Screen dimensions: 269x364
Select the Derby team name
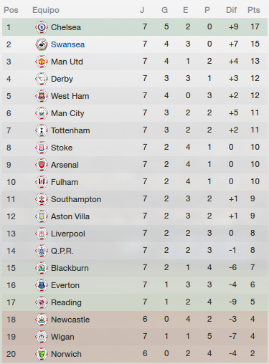tap(62, 79)
